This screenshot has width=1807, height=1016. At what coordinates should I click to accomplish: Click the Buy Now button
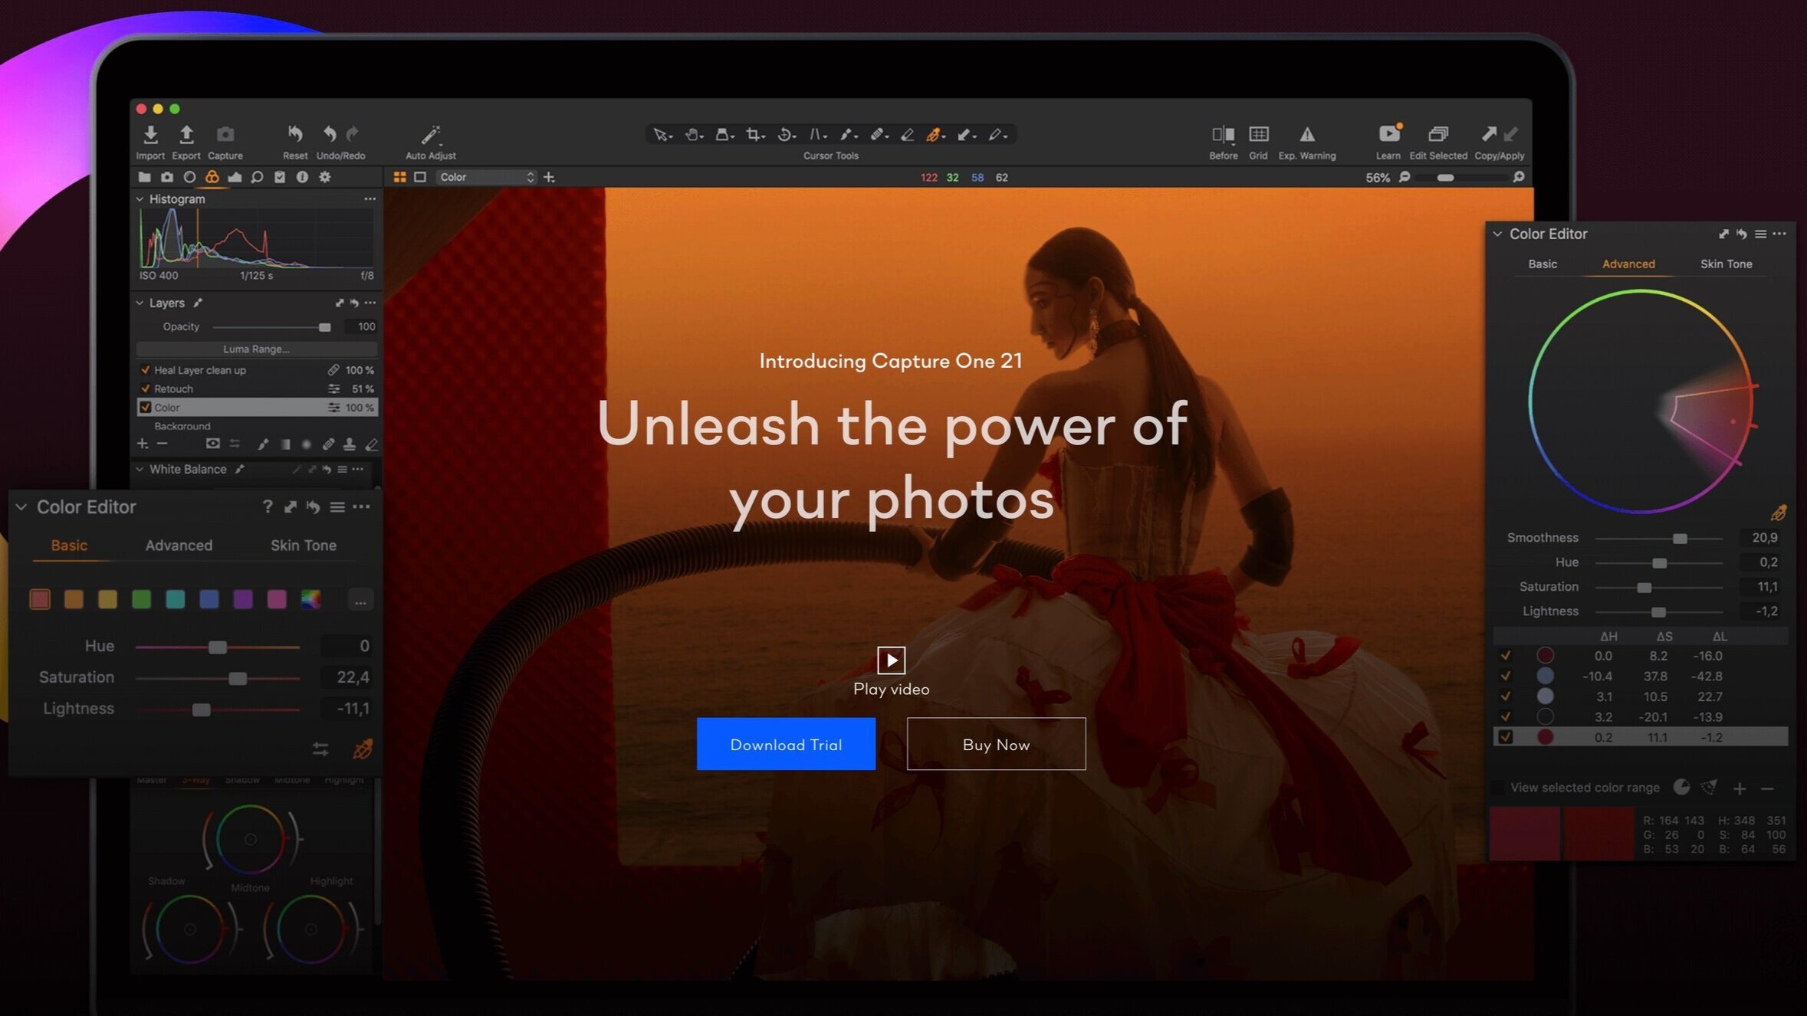coord(996,744)
